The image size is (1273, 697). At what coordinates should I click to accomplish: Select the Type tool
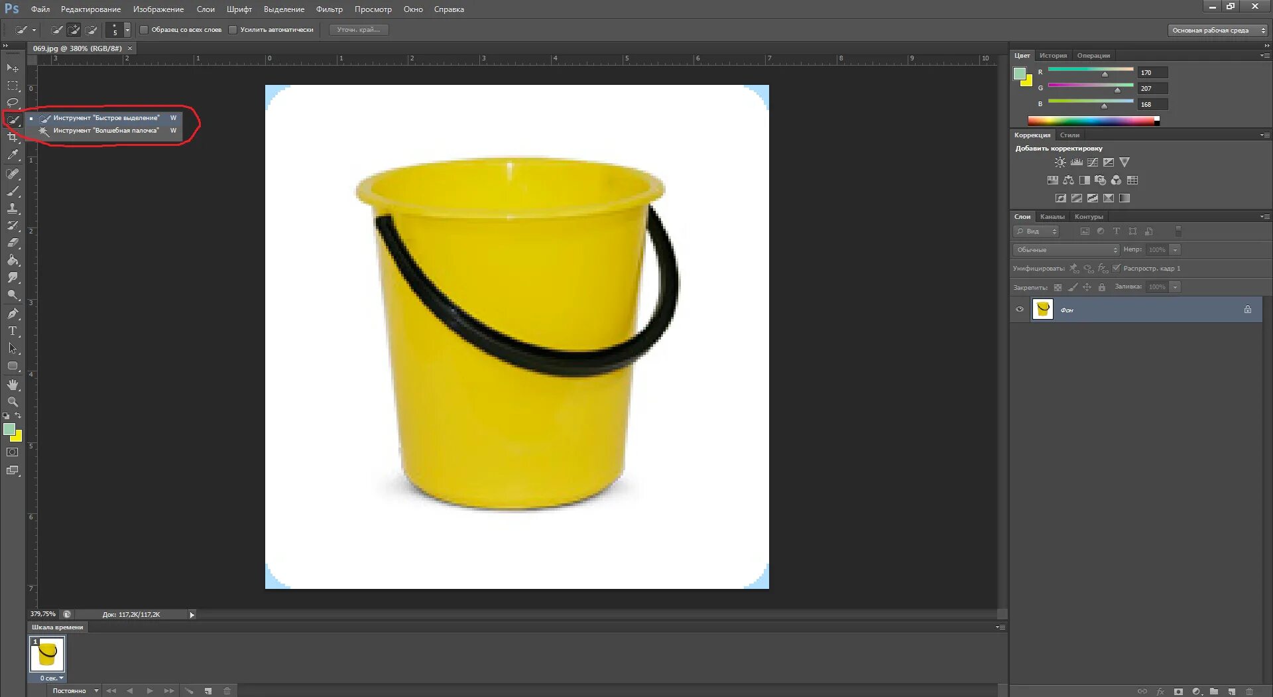pos(13,331)
